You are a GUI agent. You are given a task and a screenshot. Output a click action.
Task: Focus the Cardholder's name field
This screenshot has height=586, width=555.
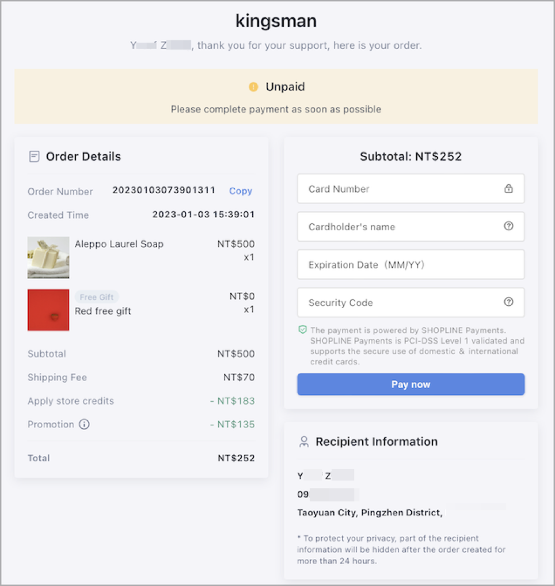pos(410,226)
